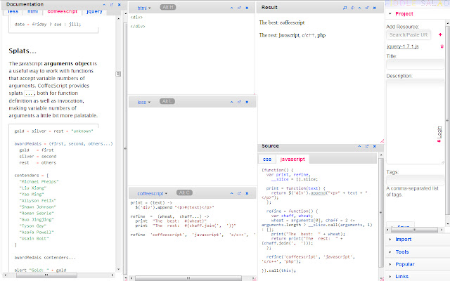Pop out the less editor panel
Viewport: 450px width, 281px height.
point(239,102)
